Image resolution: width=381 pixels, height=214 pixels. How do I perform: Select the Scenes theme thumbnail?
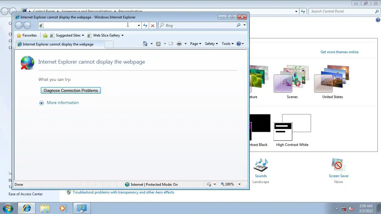(x=292, y=79)
